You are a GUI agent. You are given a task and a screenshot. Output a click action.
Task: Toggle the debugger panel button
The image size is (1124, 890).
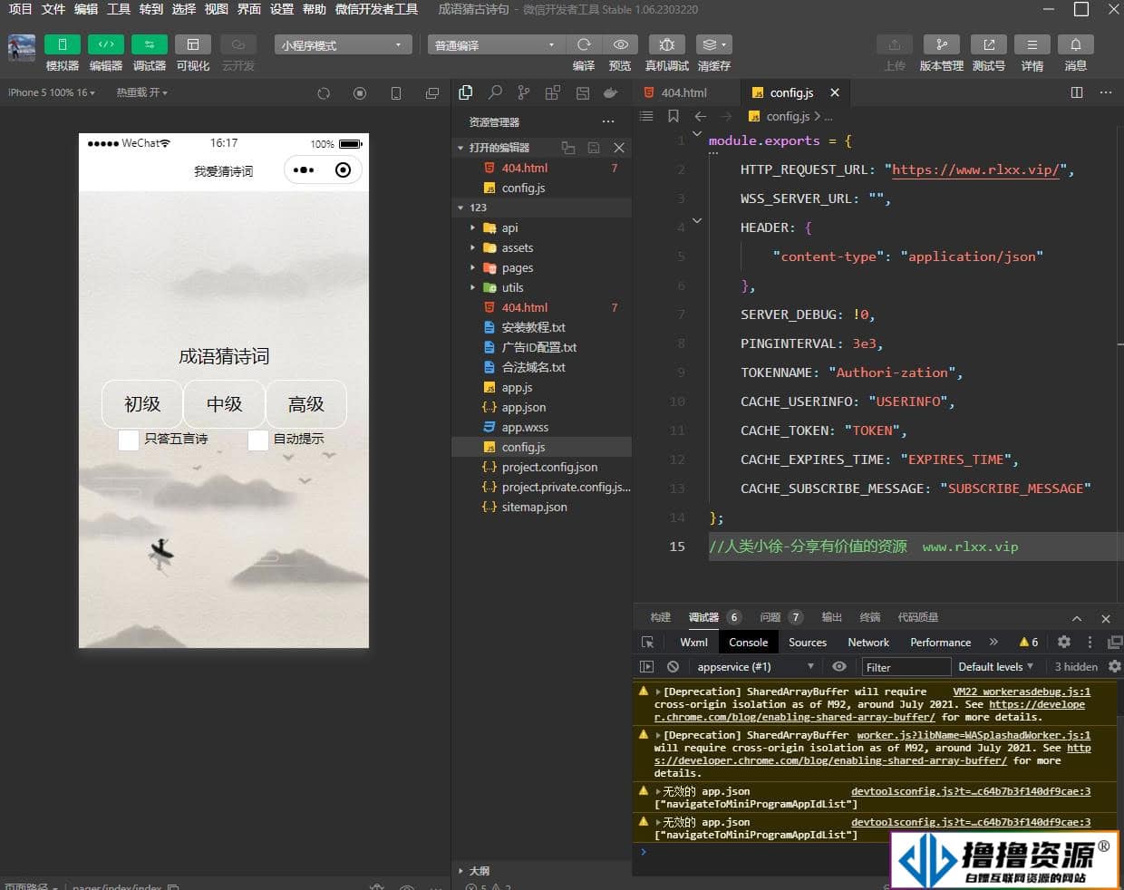[150, 44]
